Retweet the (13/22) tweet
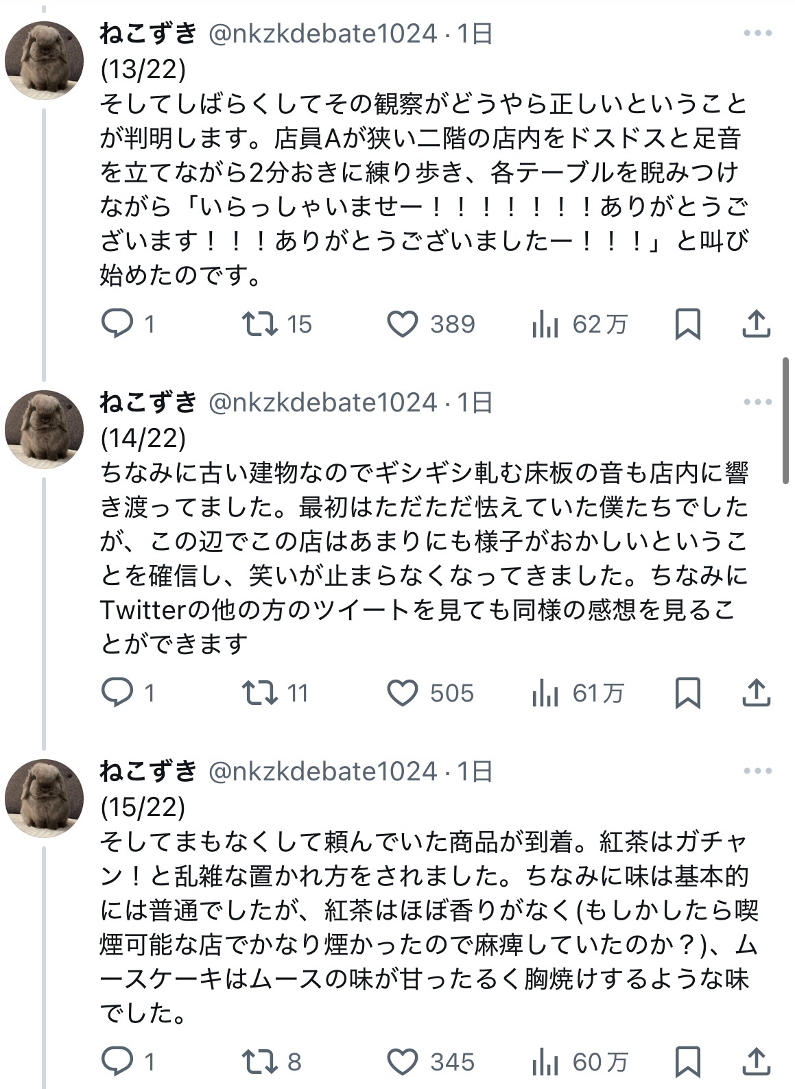Screen dimensions: 795x1089 [261, 324]
